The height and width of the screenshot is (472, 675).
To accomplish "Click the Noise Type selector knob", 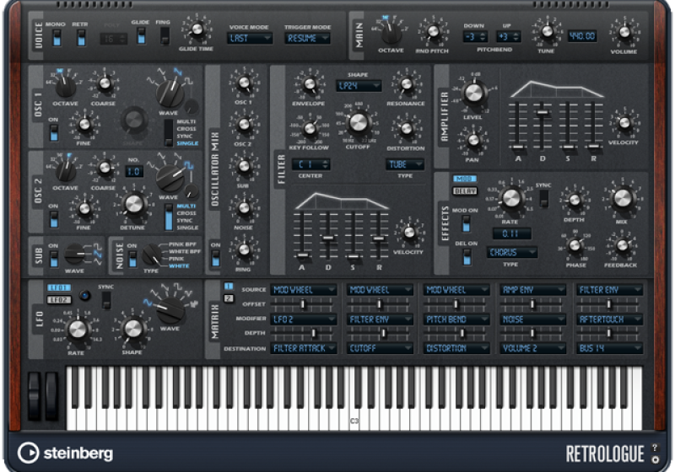I will tap(153, 254).
